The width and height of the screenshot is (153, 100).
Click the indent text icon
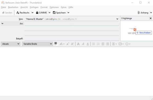[108, 44]
